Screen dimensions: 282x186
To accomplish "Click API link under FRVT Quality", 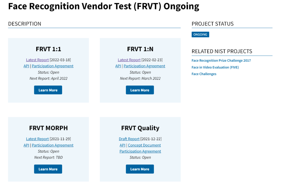I will click(x=122, y=145).
